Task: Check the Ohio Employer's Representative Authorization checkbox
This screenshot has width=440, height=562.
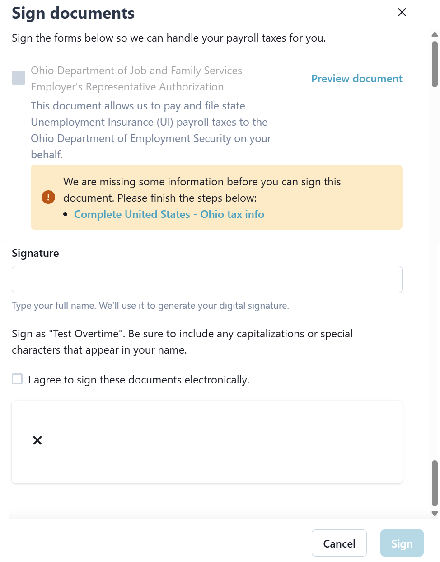Action: 19,78
